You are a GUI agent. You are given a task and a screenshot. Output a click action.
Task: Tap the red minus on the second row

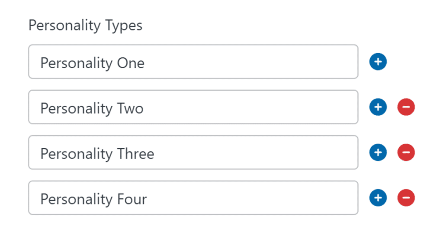click(406, 107)
